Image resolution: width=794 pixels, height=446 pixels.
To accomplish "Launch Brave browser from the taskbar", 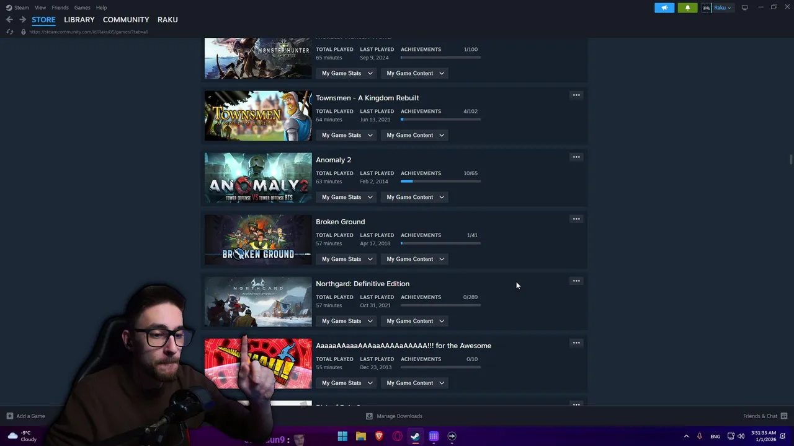I will (379, 436).
